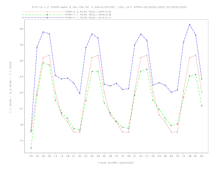This screenshot has width=220, height=170.
Task: Click the x-axis tick label 36
Action: 104,156
